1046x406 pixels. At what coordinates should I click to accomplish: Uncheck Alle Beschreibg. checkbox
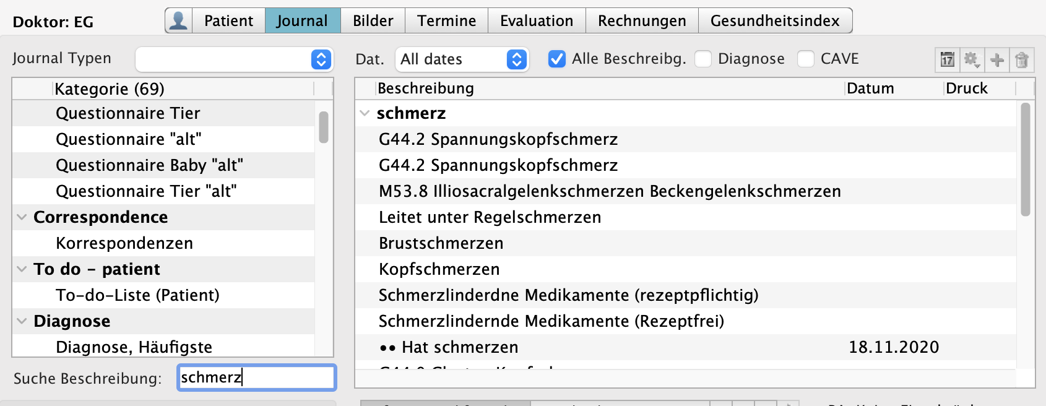[x=557, y=59]
